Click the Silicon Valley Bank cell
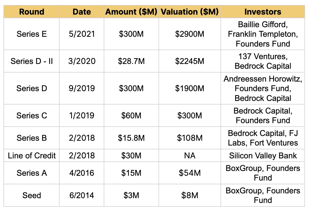This screenshot has width=309, height=211. point(263,155)
